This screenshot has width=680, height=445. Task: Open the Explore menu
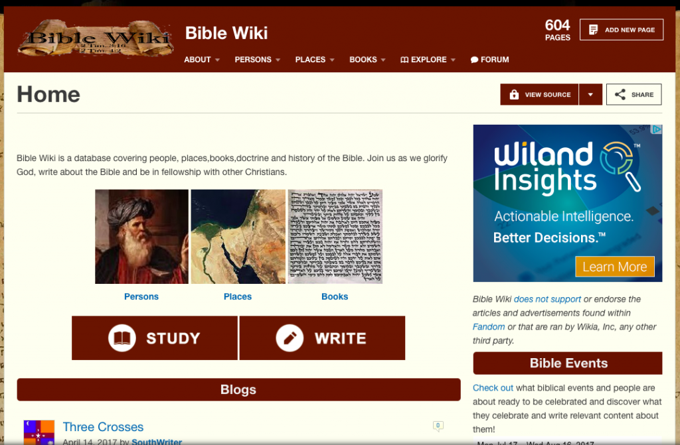(x=428, y=60)
